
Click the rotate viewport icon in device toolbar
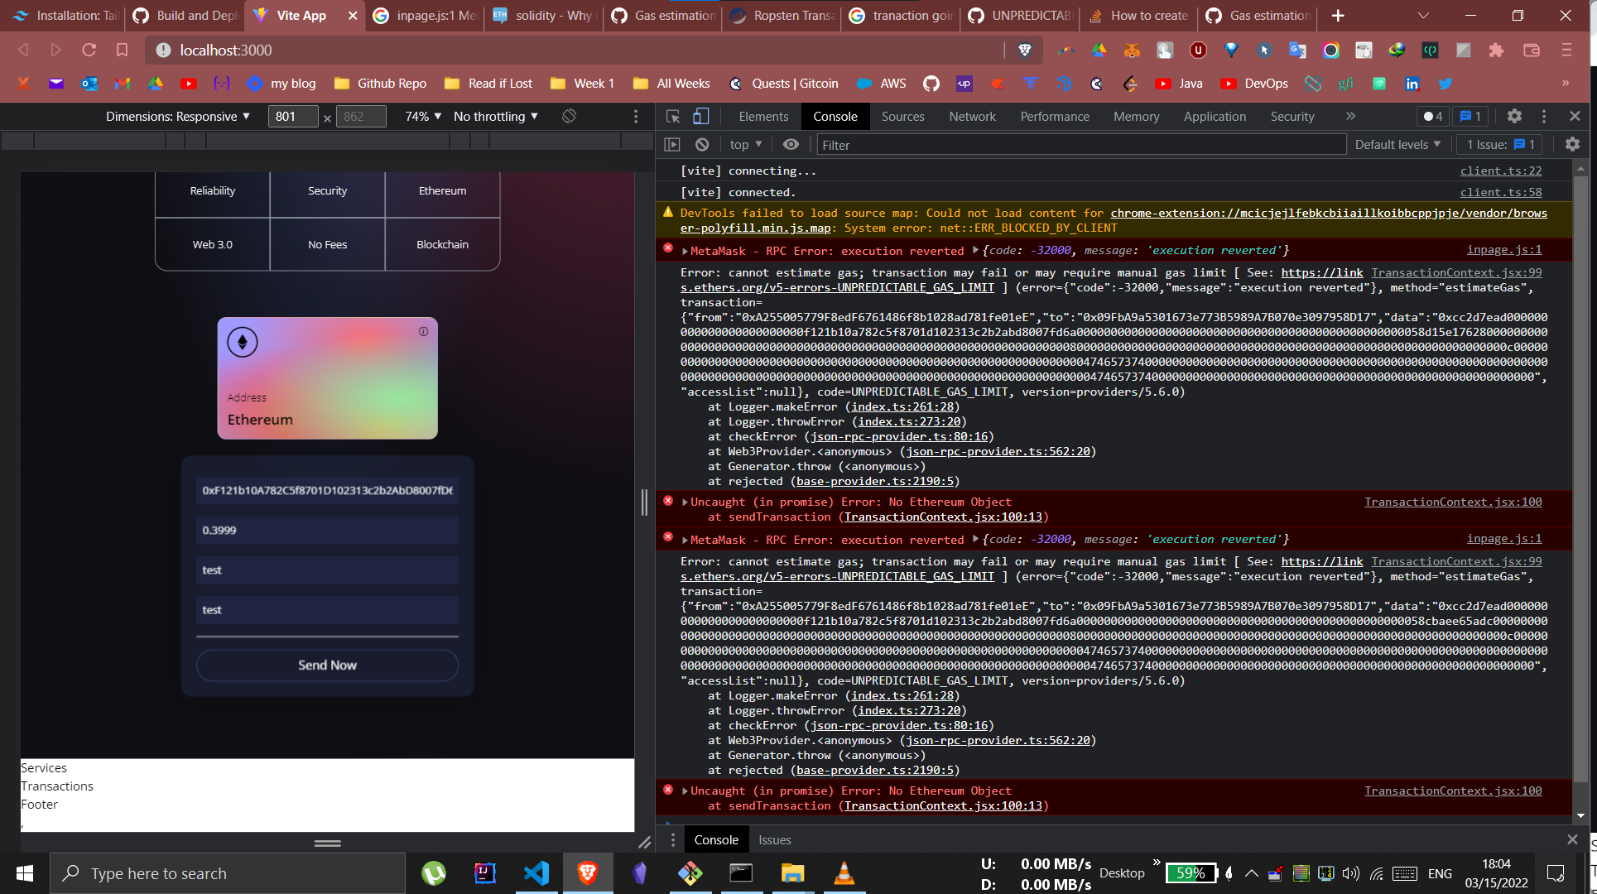point(568,116)
